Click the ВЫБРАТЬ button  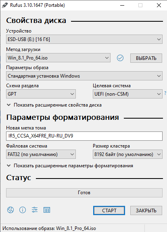pyautogui.click(x=146, y=58)
